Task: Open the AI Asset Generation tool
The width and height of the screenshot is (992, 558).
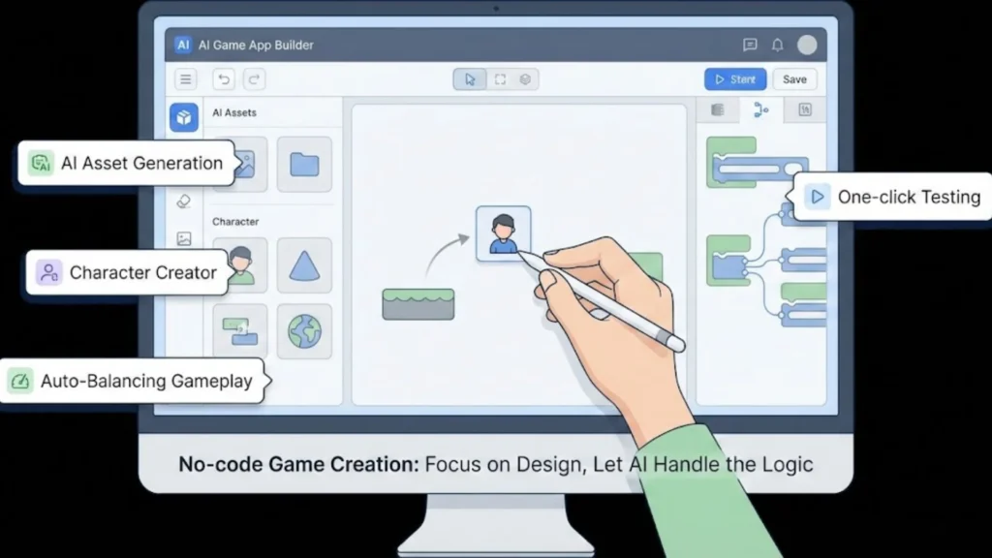Action: pyautogui.click(x=124, y=163)
